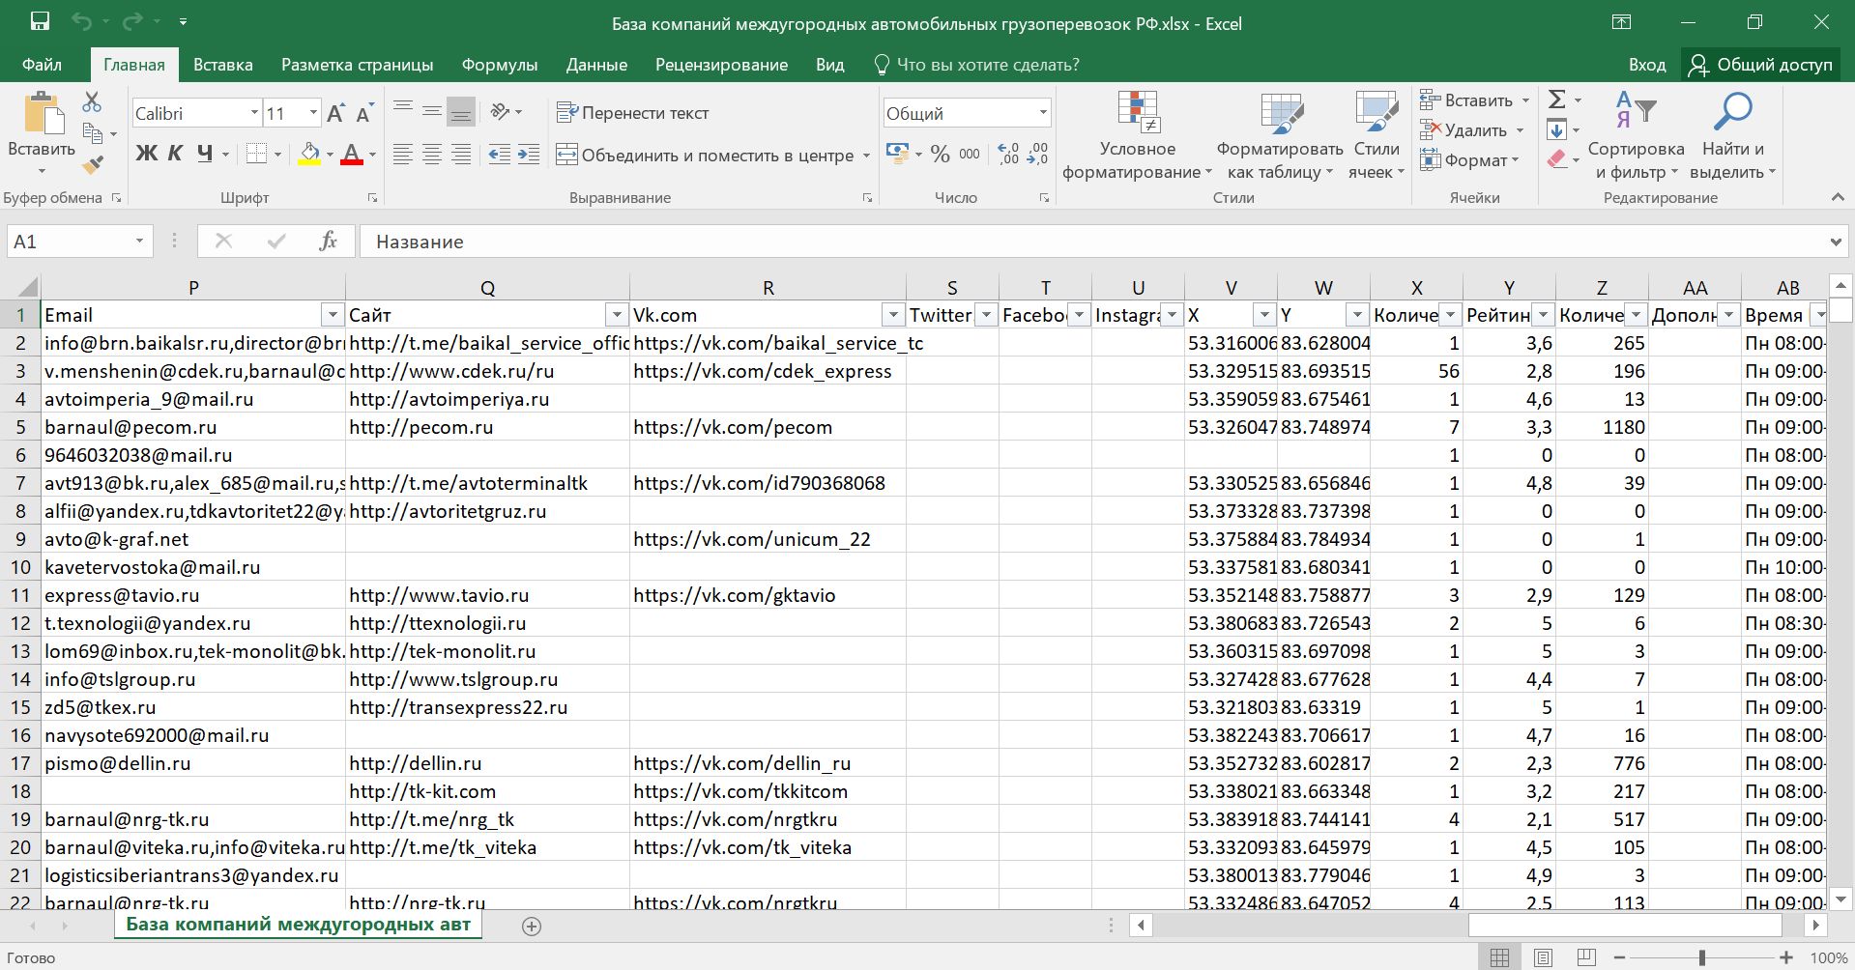Click the Name Box showing A1
Viewport: 1855px width, 970px height.
(68, 242)
